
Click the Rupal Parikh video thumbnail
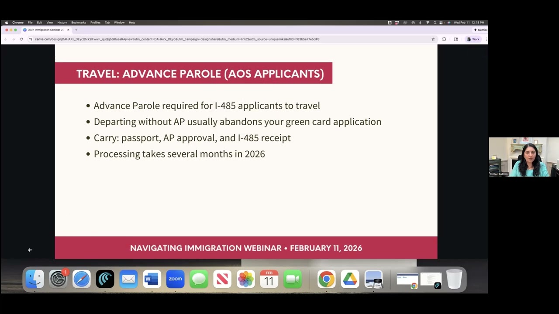[x=524, y=157]
